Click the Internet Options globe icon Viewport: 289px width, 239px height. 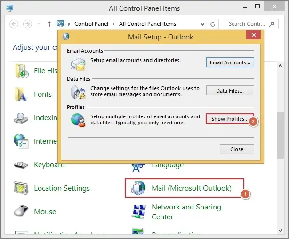pyautogui.click(x=21, y=141)
